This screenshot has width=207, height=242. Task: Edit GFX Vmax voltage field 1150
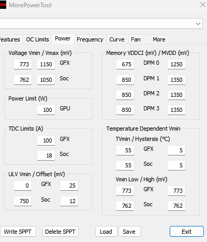(46, 64)
